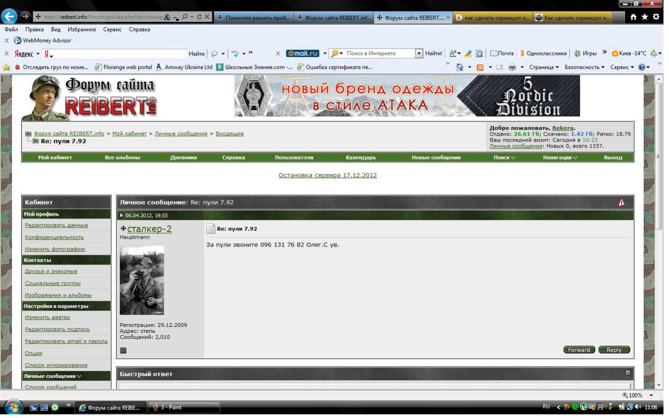Viewport: 669px width, 418px height.
Task: Click the Mail.ru highlighter pen icon
Action: pos(468,53)
